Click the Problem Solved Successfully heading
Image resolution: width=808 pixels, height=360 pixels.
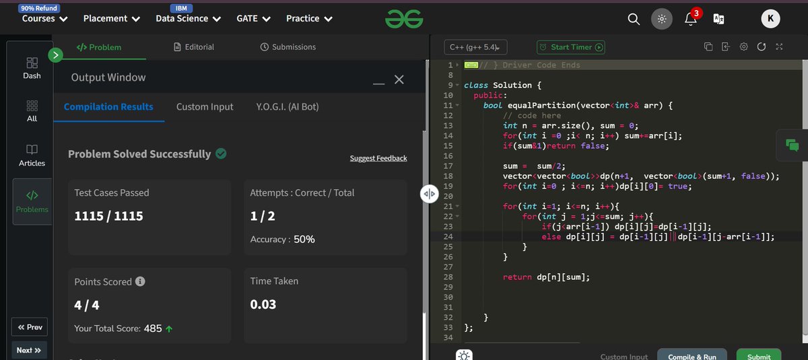coord(139,154)
